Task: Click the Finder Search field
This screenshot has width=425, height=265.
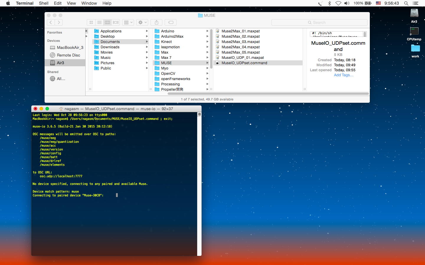Action: [319, 22]
